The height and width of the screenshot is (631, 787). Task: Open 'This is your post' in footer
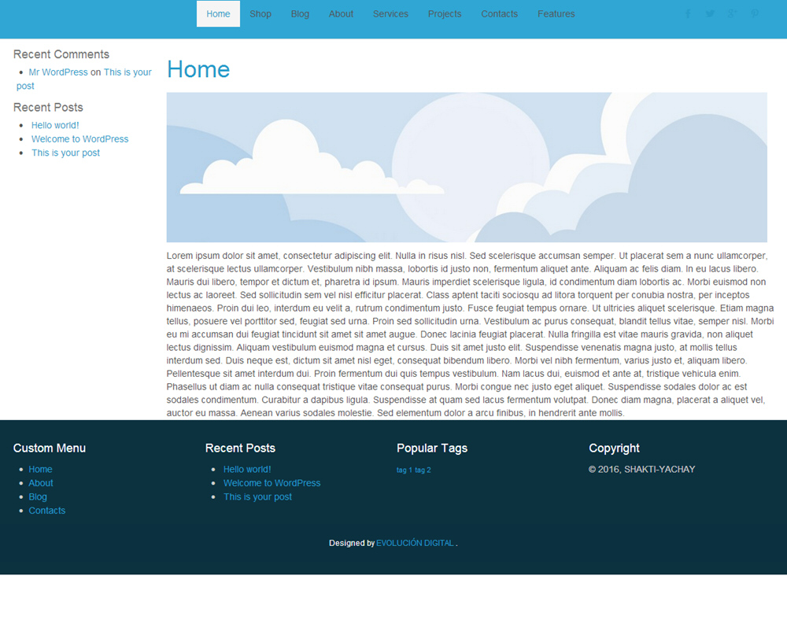pyautogui.click(x=257, y=497)
